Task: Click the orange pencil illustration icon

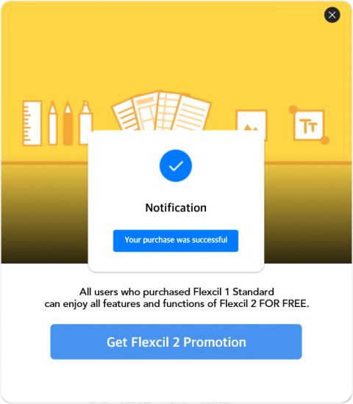Action: [68, 123]
